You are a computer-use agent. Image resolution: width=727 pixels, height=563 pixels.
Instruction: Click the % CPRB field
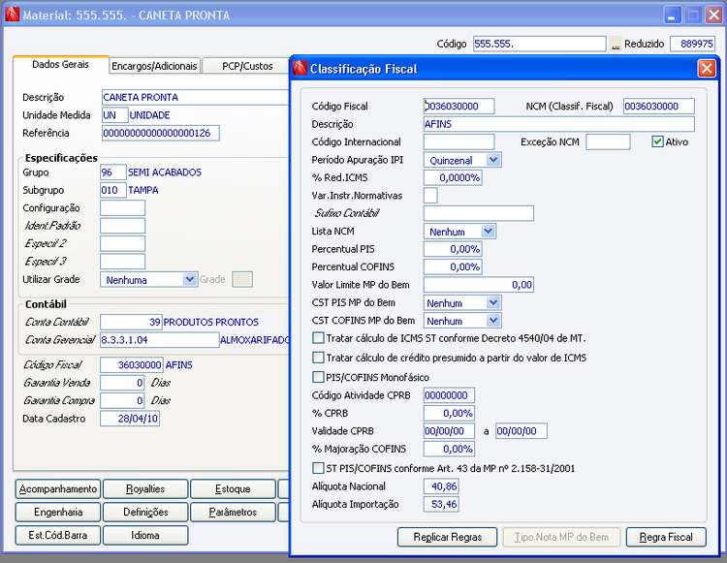coord(449,413)
